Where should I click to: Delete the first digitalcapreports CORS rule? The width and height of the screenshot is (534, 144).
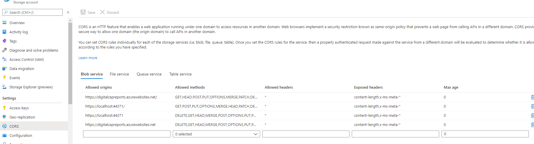pyautogui.click(x=532, y=97)
